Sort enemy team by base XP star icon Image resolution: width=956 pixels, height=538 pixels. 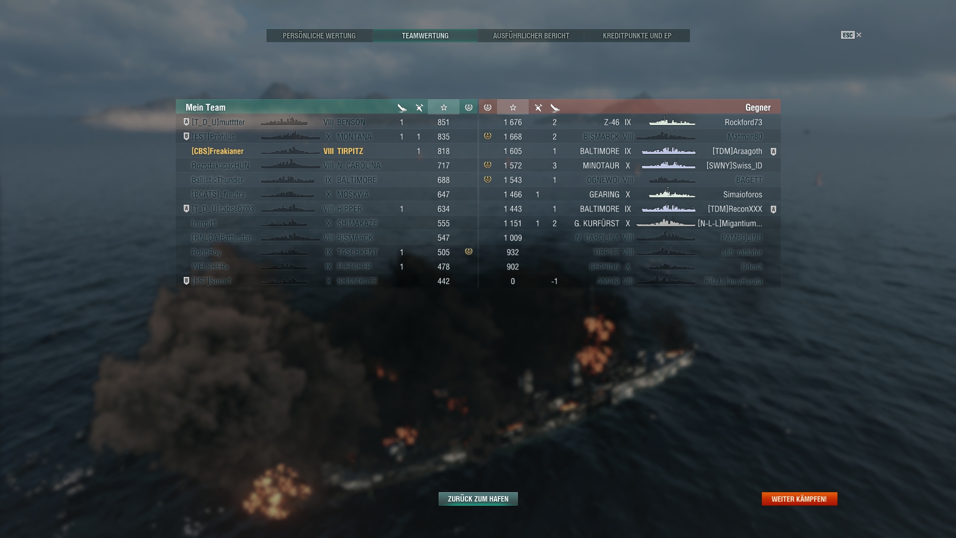513,107
